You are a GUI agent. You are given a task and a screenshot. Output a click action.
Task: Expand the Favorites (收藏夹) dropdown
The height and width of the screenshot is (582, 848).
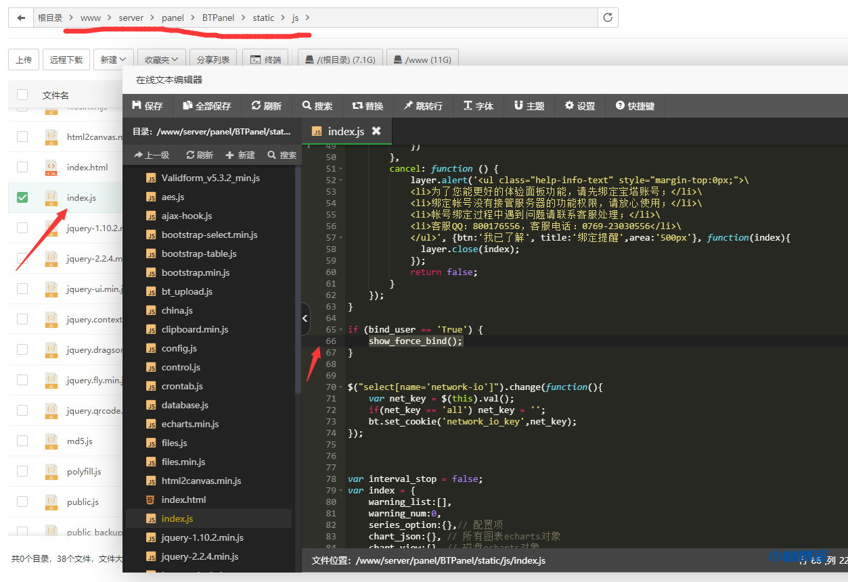(161, 59)
